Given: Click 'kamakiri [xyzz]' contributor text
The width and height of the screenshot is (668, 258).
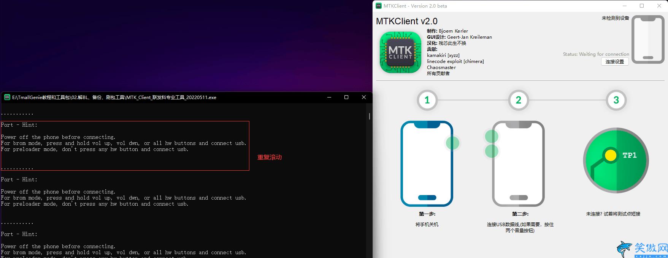Looking at the screenshot, I should (x=443, y=55).
